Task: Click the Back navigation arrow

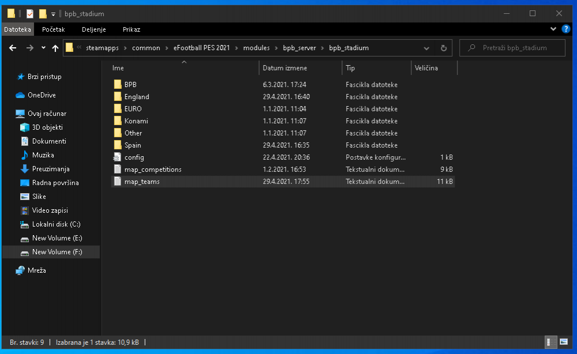Action: click(x=13, y=48)
